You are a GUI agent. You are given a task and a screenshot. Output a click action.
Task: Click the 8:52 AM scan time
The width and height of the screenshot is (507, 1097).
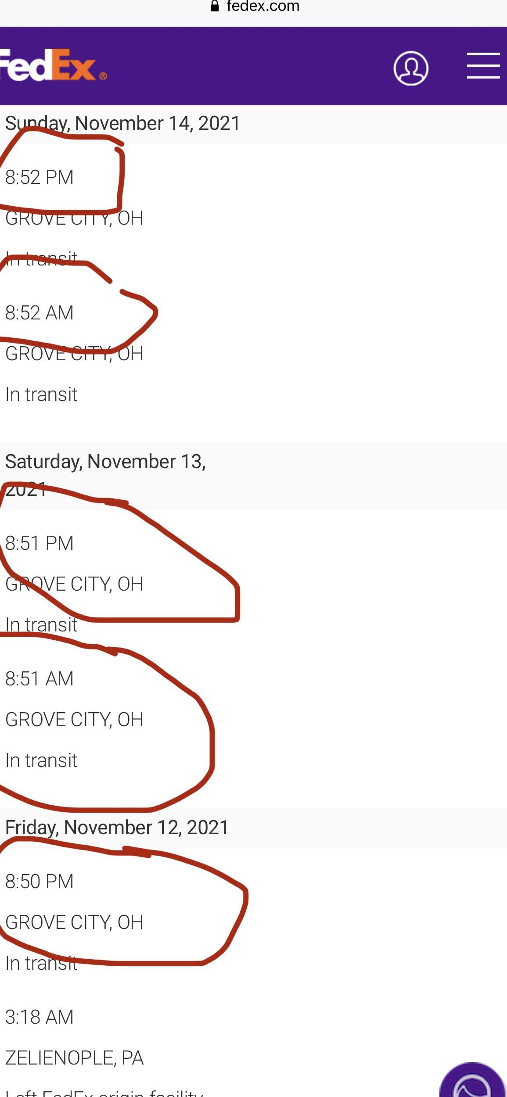[x=40, y=313]
